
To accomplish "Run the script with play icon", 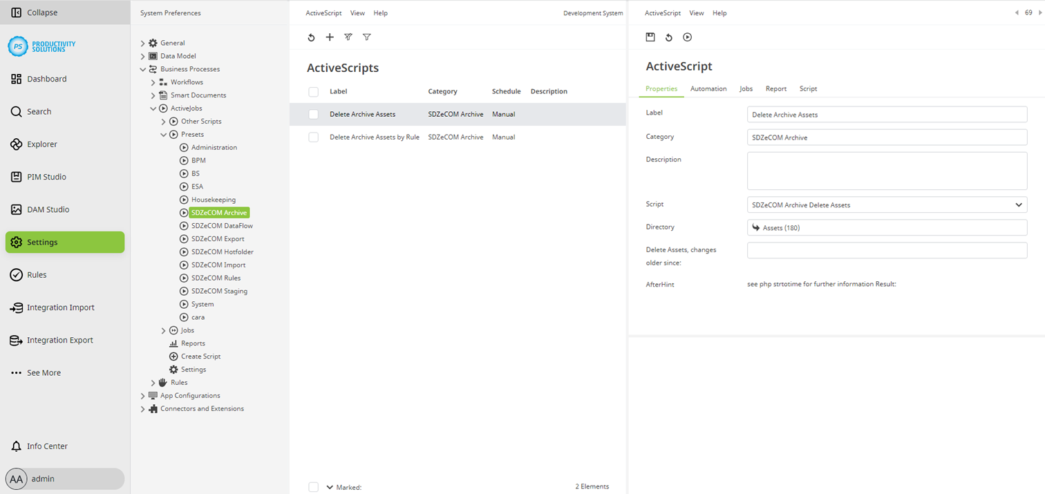I will [x=687, y=37].
